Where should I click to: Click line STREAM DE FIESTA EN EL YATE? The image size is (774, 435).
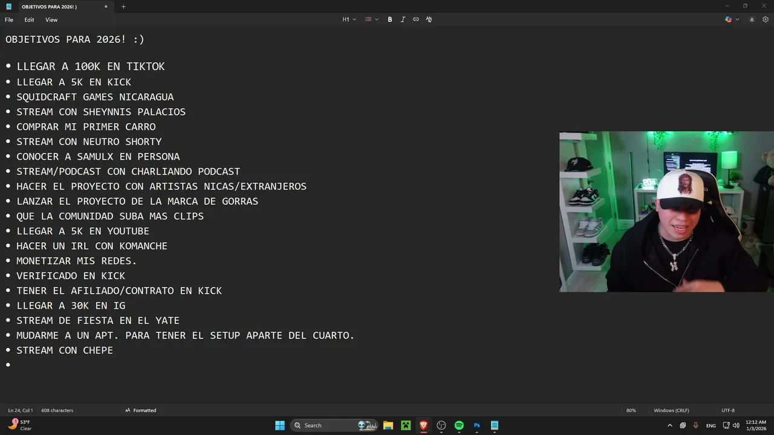point(98,320)
